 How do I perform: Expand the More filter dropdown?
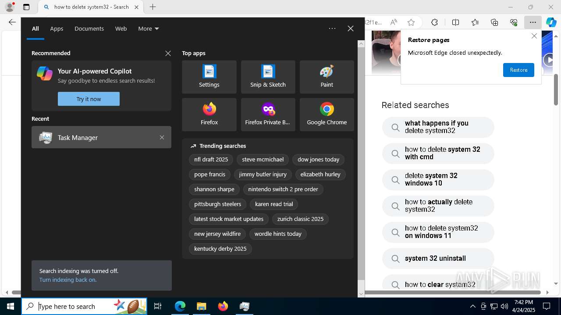click(149, 28)
